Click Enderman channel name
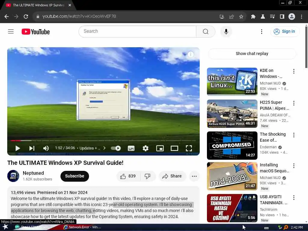This screenshot has width=308, height=231. (268, 147)
